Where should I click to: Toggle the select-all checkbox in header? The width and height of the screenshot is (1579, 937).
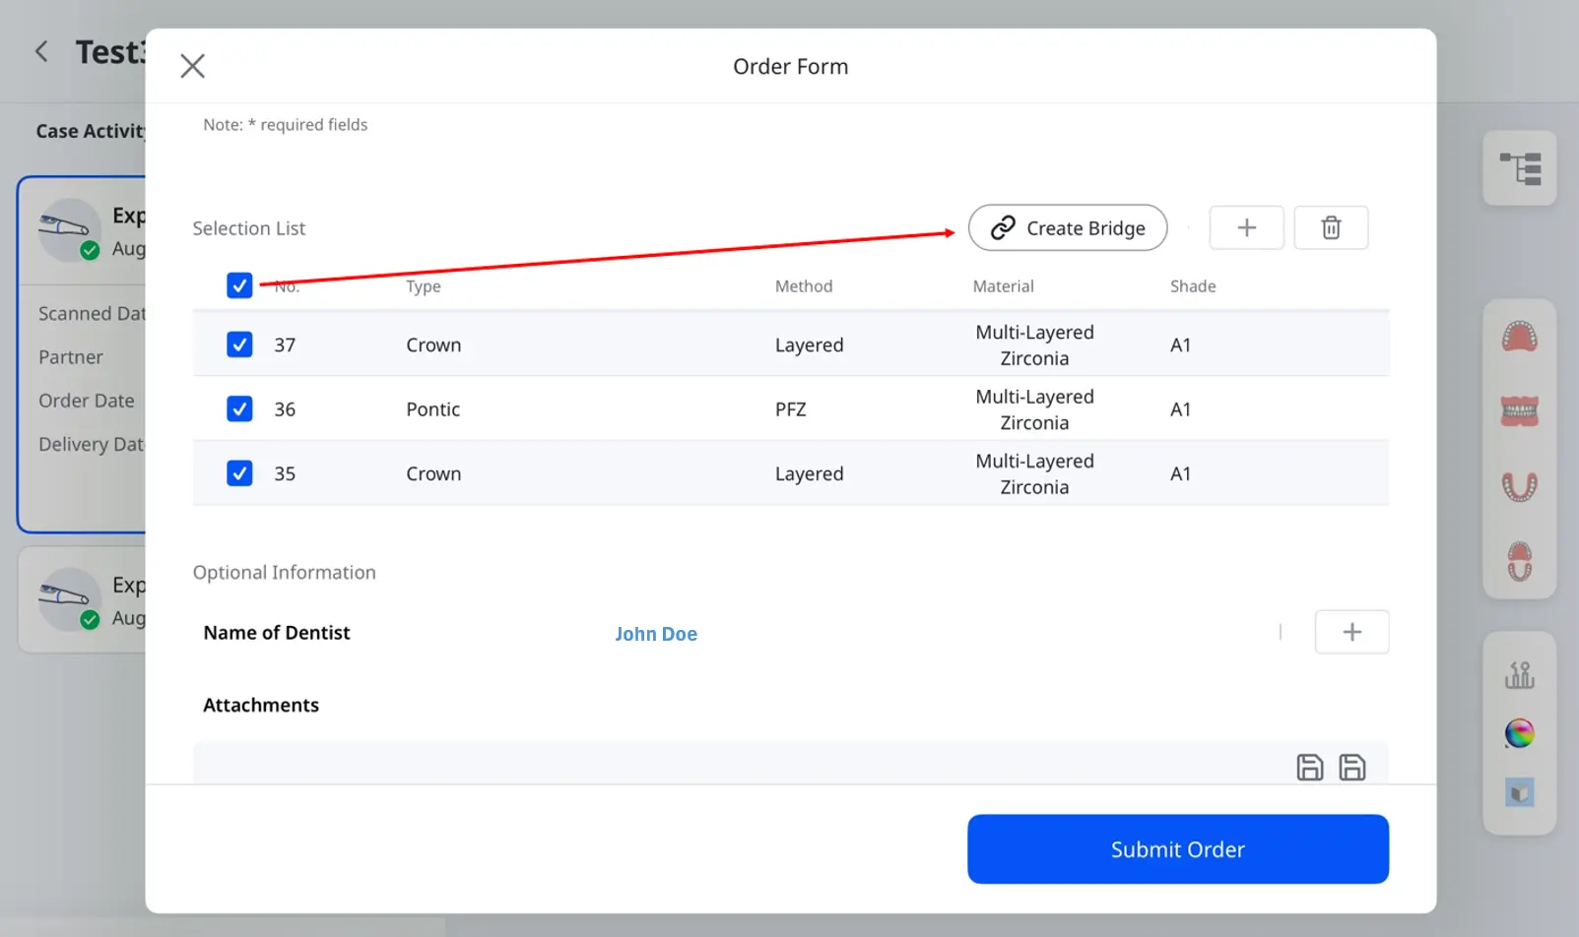[239, 285]
